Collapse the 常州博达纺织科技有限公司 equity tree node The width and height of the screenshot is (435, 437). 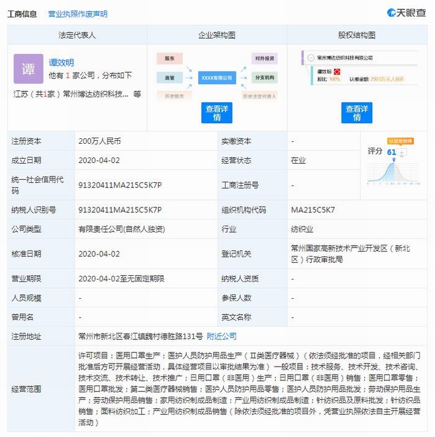[309, 58]
